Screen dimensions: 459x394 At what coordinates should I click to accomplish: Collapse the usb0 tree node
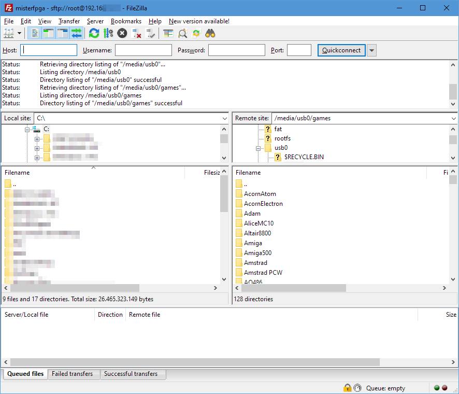pos(258,148)
